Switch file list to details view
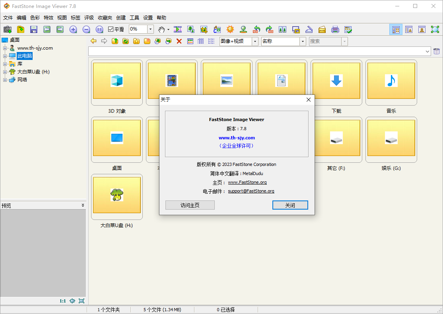The width and height of the screenshot is (443, 314). tap(200, 41)
